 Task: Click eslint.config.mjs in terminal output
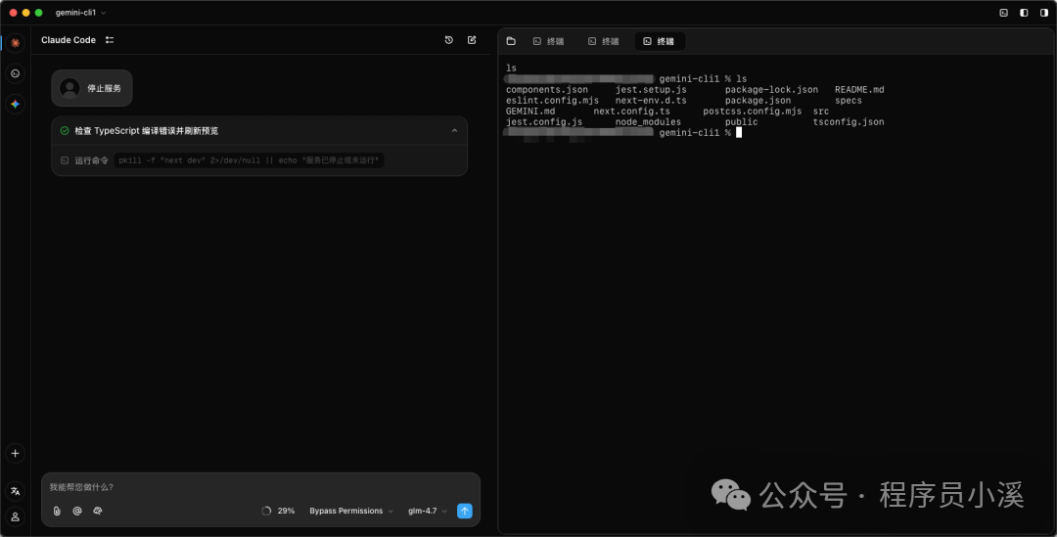(x=552, y=101)
